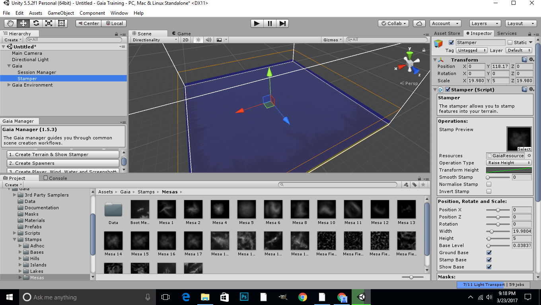Toggle scene image effects icon
Viewport: 541px width, 305px height.
[219, 40]
